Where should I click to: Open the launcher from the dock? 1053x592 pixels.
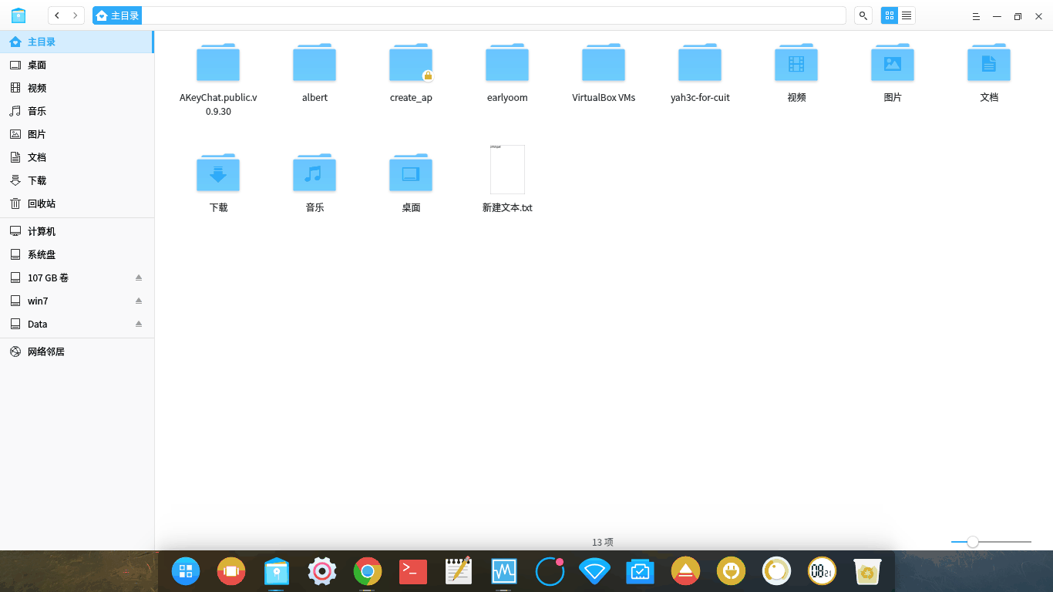[x=186, y=571]
